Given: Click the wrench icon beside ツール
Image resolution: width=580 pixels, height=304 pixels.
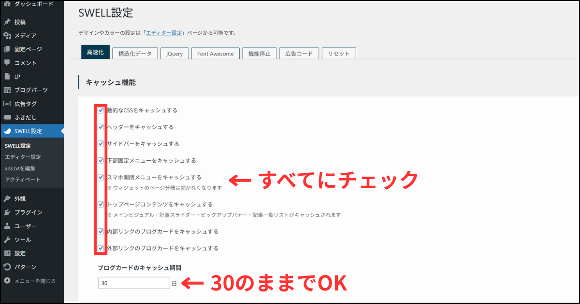Looking at the screenshot, I should click(7, 239).
